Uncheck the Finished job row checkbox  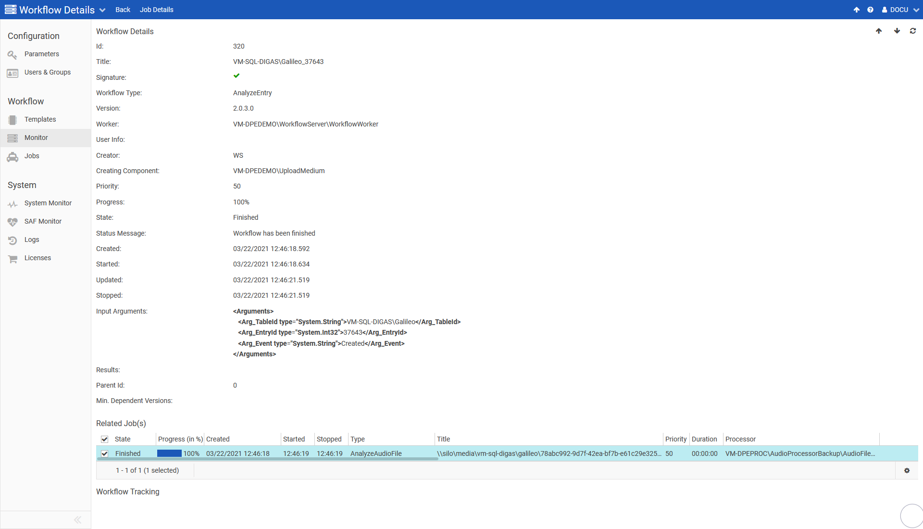tap(104, 453)
